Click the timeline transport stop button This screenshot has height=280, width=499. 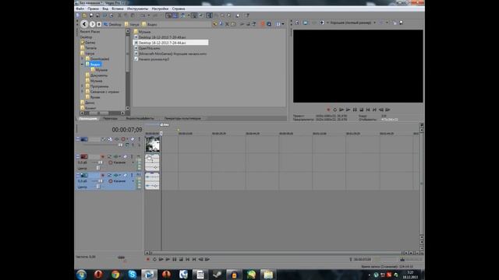point(181,259)
